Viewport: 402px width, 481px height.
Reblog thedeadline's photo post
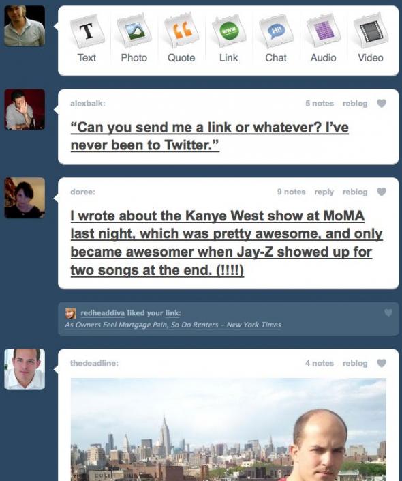[355, 363]
